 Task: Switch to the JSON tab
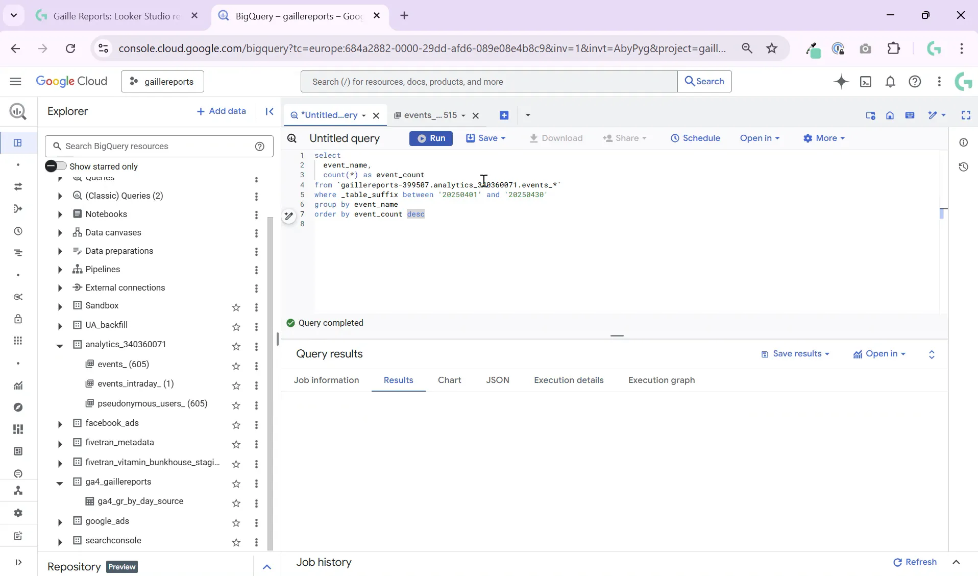tap(498, 380)
